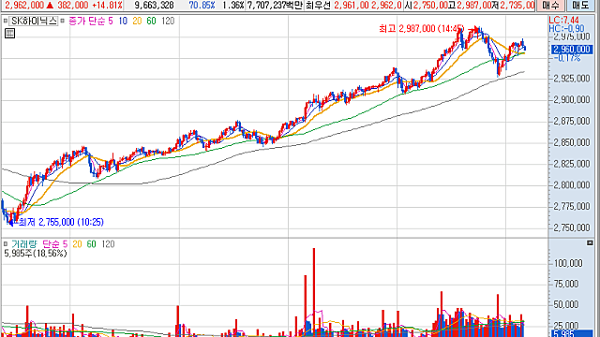Select price moving average period 120
Viewport: 600px width, 337px height.
168,21
